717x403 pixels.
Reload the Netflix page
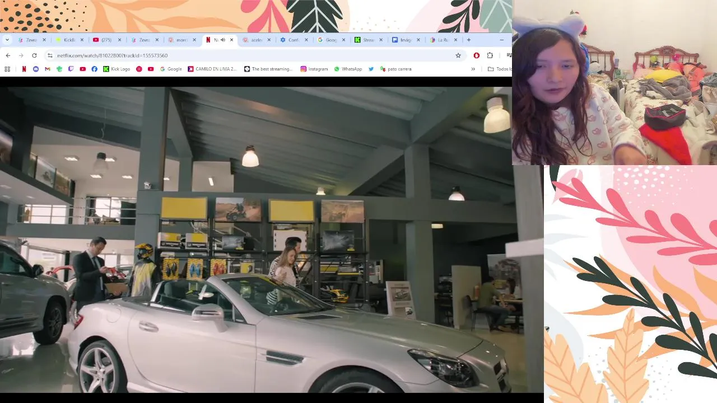[34, 55]
